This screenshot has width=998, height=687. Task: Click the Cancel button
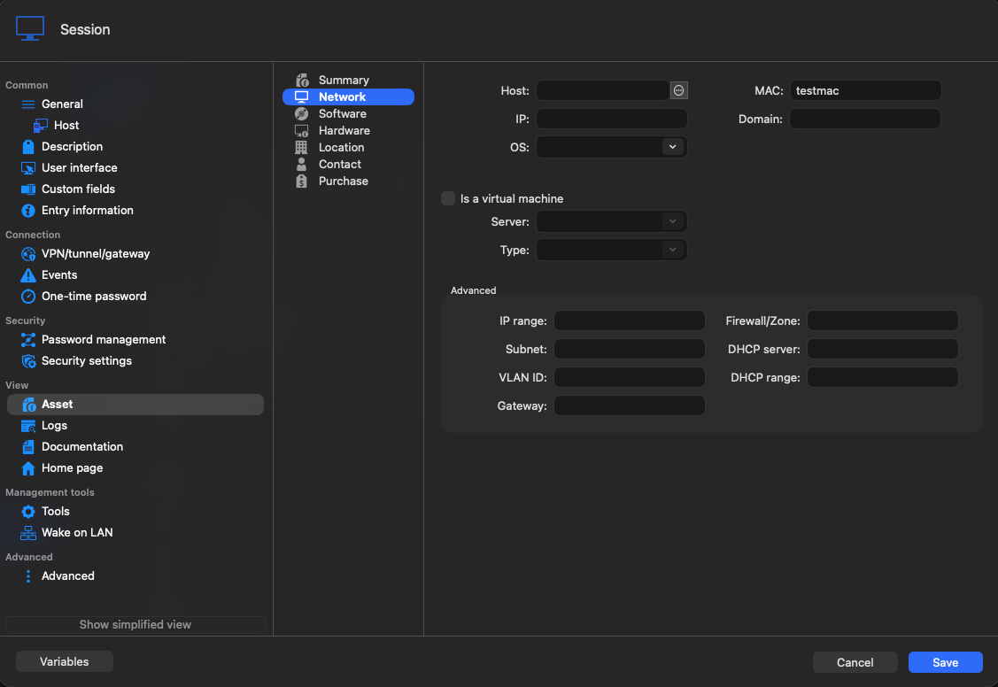[855, 662]
